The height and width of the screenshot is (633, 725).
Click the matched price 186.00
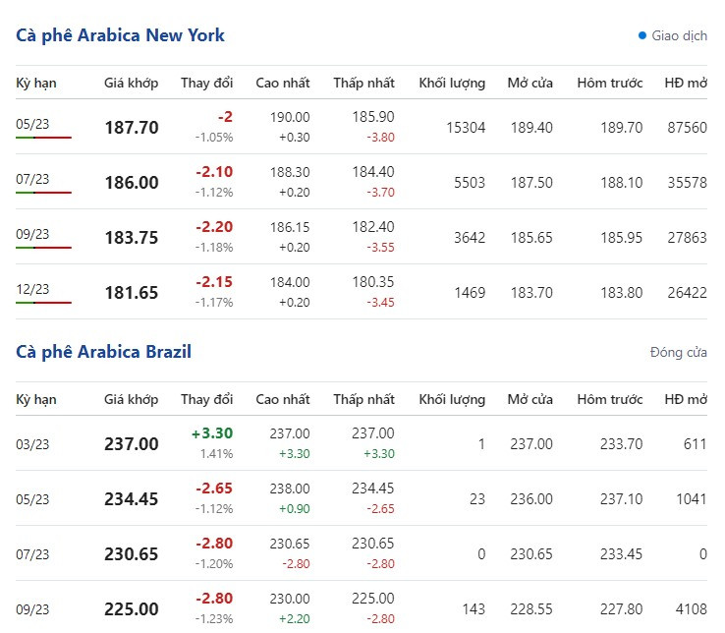click(132, 182)
